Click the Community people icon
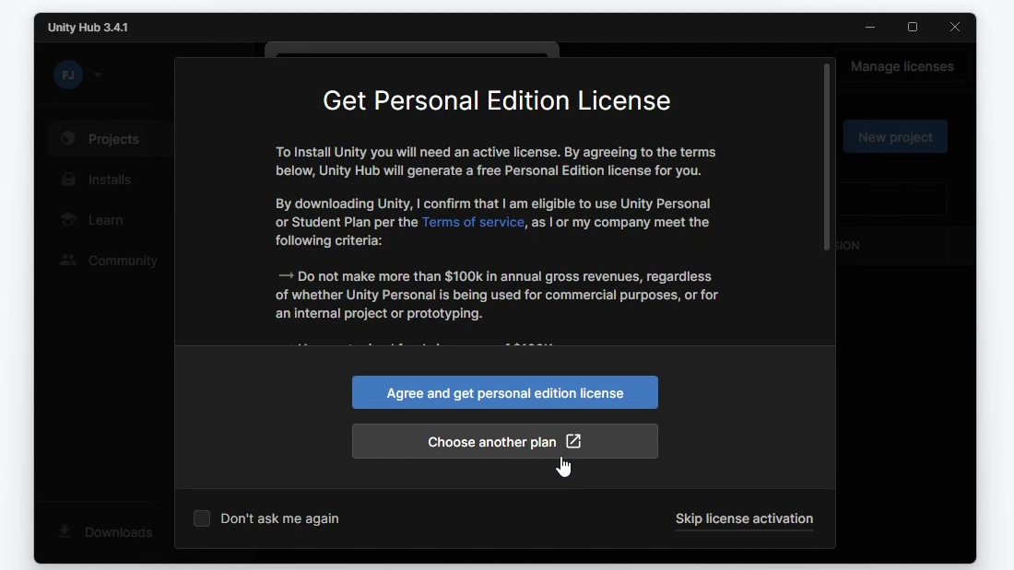The width and height of the screenshot is (1014, 570). point(68,260)
